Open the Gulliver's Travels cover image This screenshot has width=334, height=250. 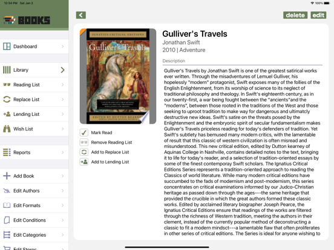tap(118, 76)
